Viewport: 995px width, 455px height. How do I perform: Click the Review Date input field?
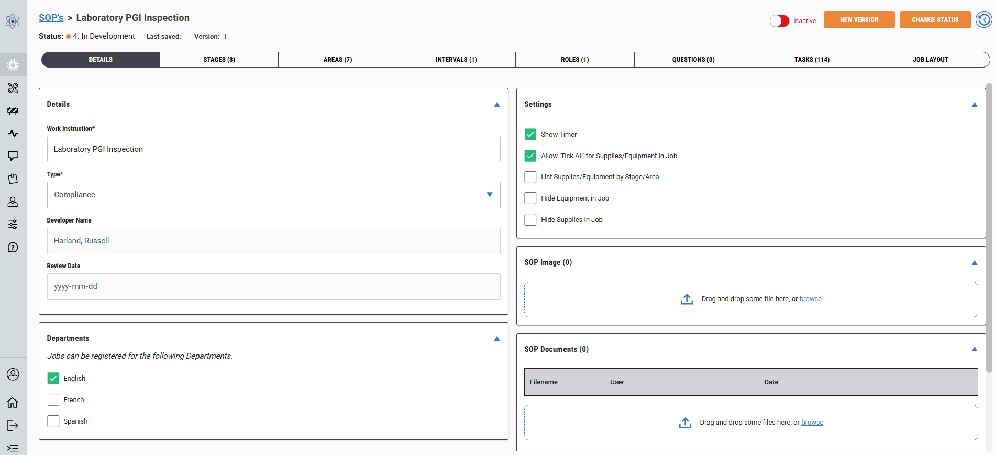click(x=273, y=286)
